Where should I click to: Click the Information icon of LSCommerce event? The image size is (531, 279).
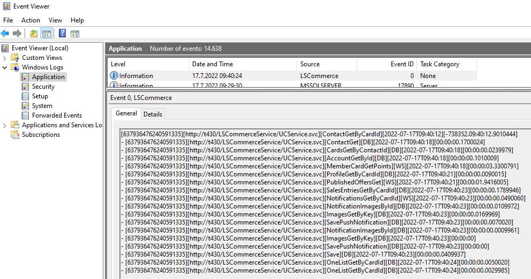(x=113, y=76)
